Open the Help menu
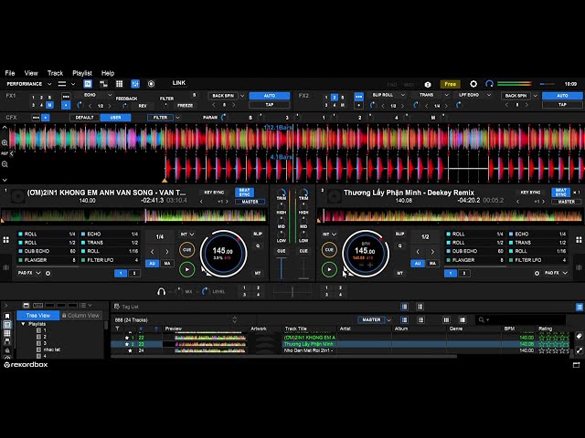This screenshot has width=585, height=438. [108, 73]
